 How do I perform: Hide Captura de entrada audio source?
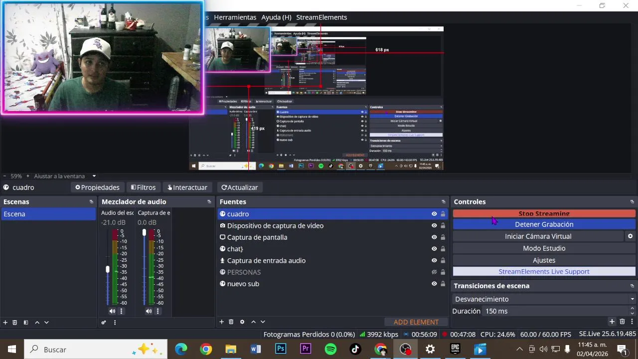[x=434, y=260]
